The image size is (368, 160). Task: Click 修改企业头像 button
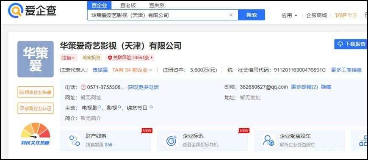pos(36,92)
